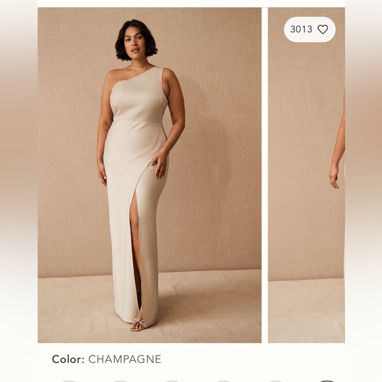Viewport: 382px width, 382px height.
Task: Open the main champagne dress photo
Action: (150, 175)
